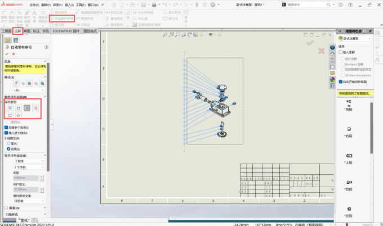383x226 pixels.
Task: Enable the 输入注解 checkbox in view palette
Action: pyautogui.click(x=341, y=52)
